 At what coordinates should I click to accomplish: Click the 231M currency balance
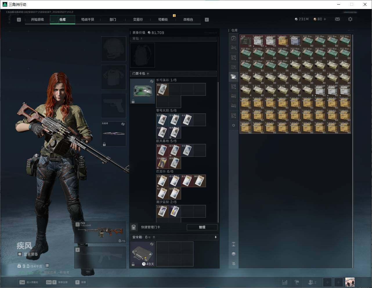(302, 19)
